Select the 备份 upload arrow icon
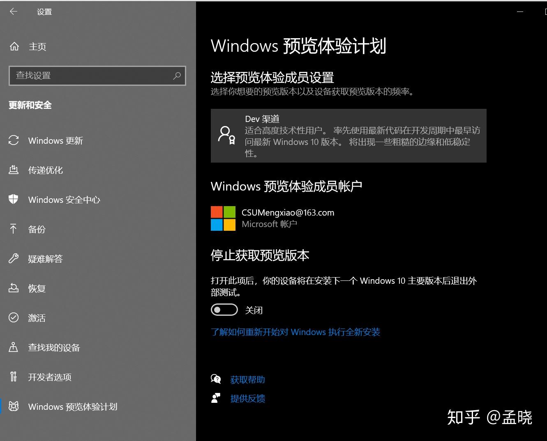547x441 pixels. pos(14,229)
